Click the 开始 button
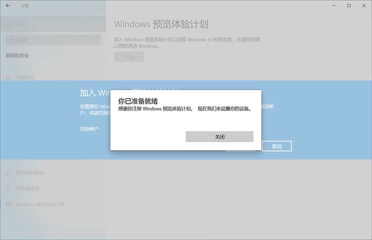Viewport: 372px width, 240px height. pos(129,57)
